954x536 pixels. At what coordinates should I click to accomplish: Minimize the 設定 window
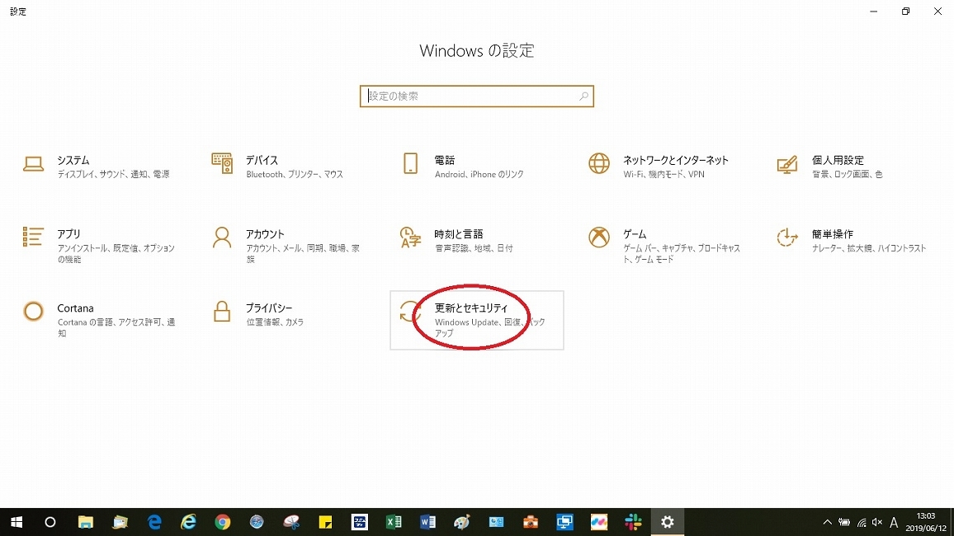pos(874,12)
